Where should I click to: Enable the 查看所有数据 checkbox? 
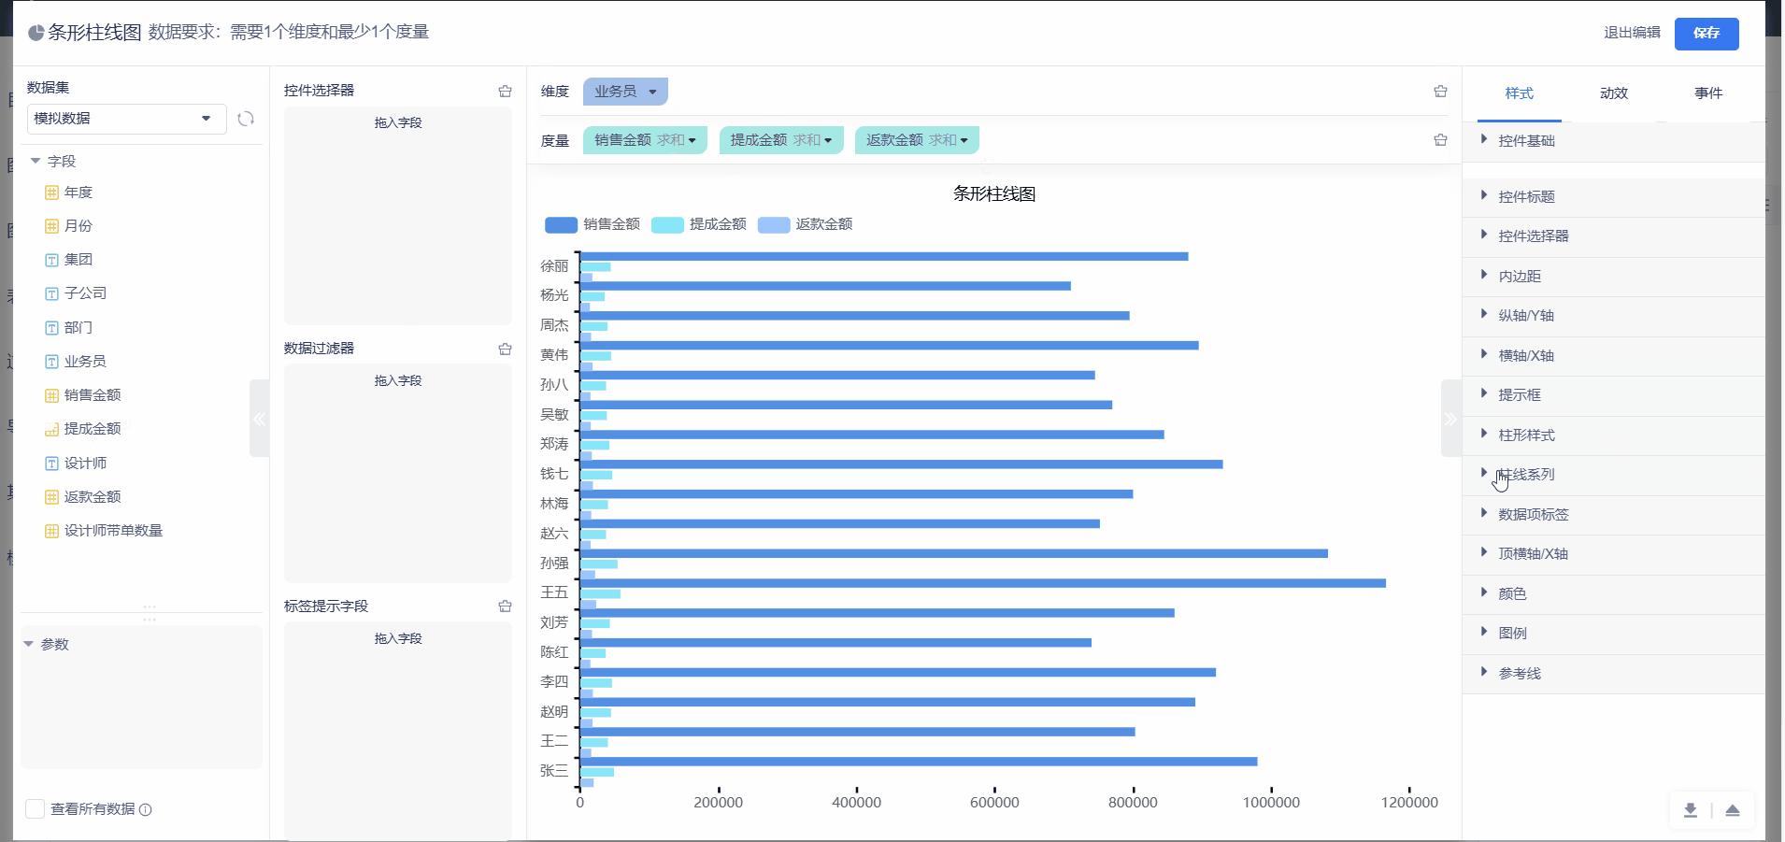coord(36,808)
